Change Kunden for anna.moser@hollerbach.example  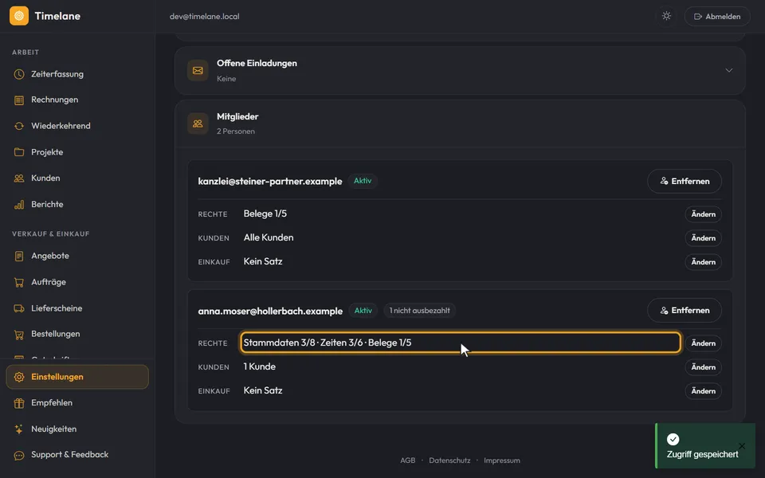tap(703, 367)
